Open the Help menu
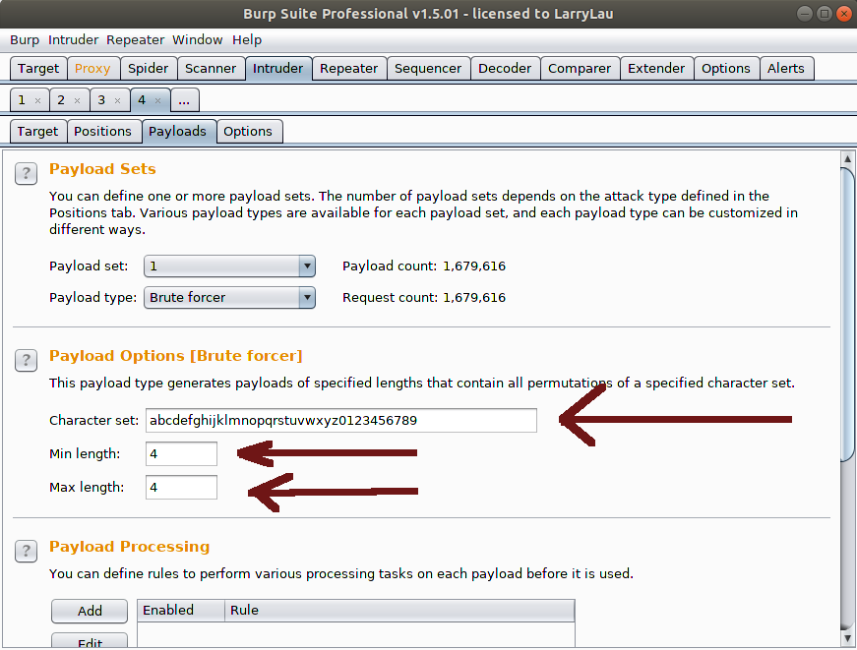The image size is (857, 650). (x=247, y=40)
